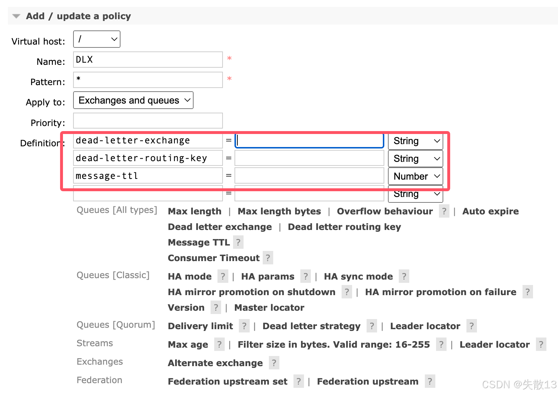558x394 pixels.
Task: Add the Max length definition
Action: [x=195, y=211]
